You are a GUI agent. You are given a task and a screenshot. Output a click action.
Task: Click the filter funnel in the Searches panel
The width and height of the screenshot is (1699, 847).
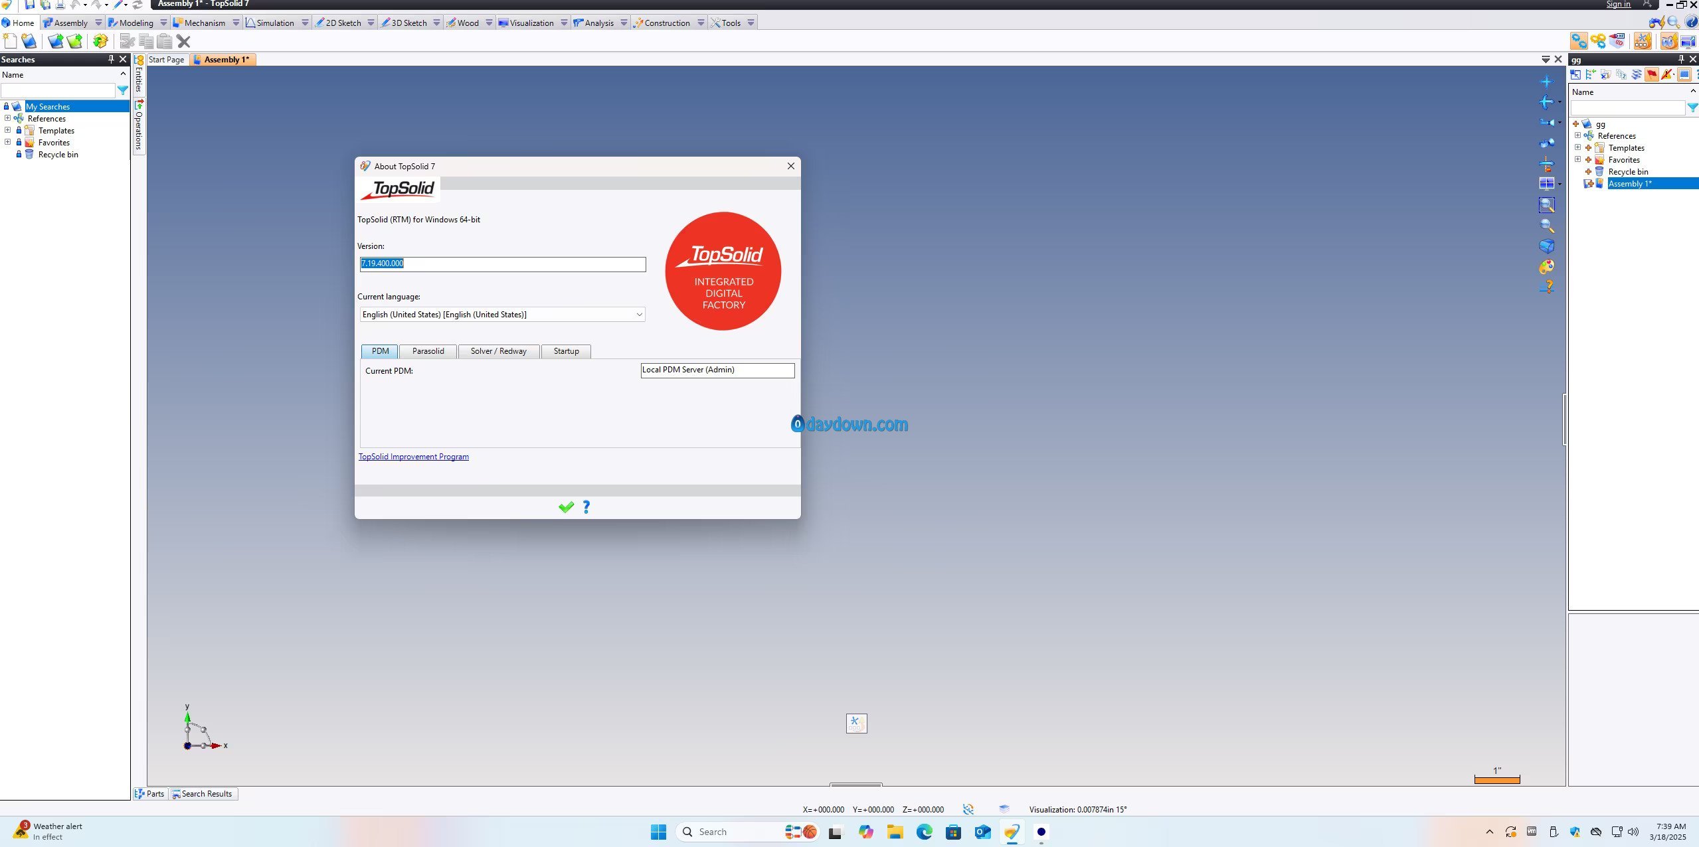(123, 90)
